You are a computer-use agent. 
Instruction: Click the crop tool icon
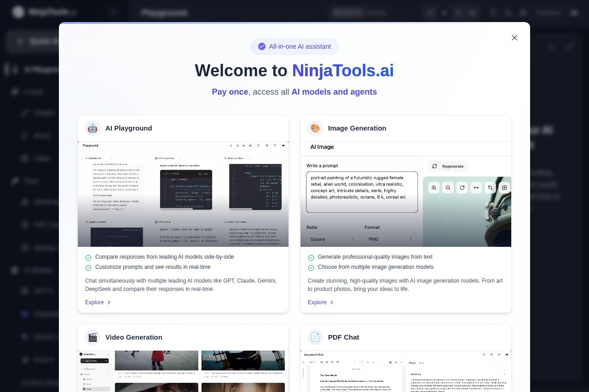(491, 187)
